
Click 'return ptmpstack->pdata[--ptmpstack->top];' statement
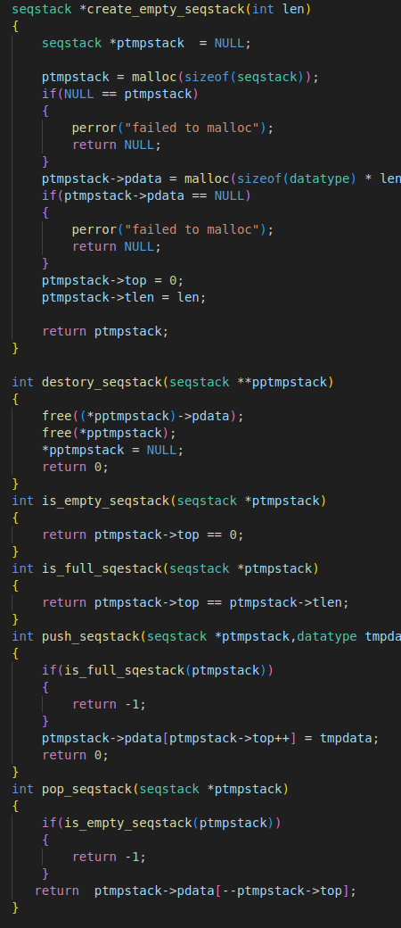point(195,891)
